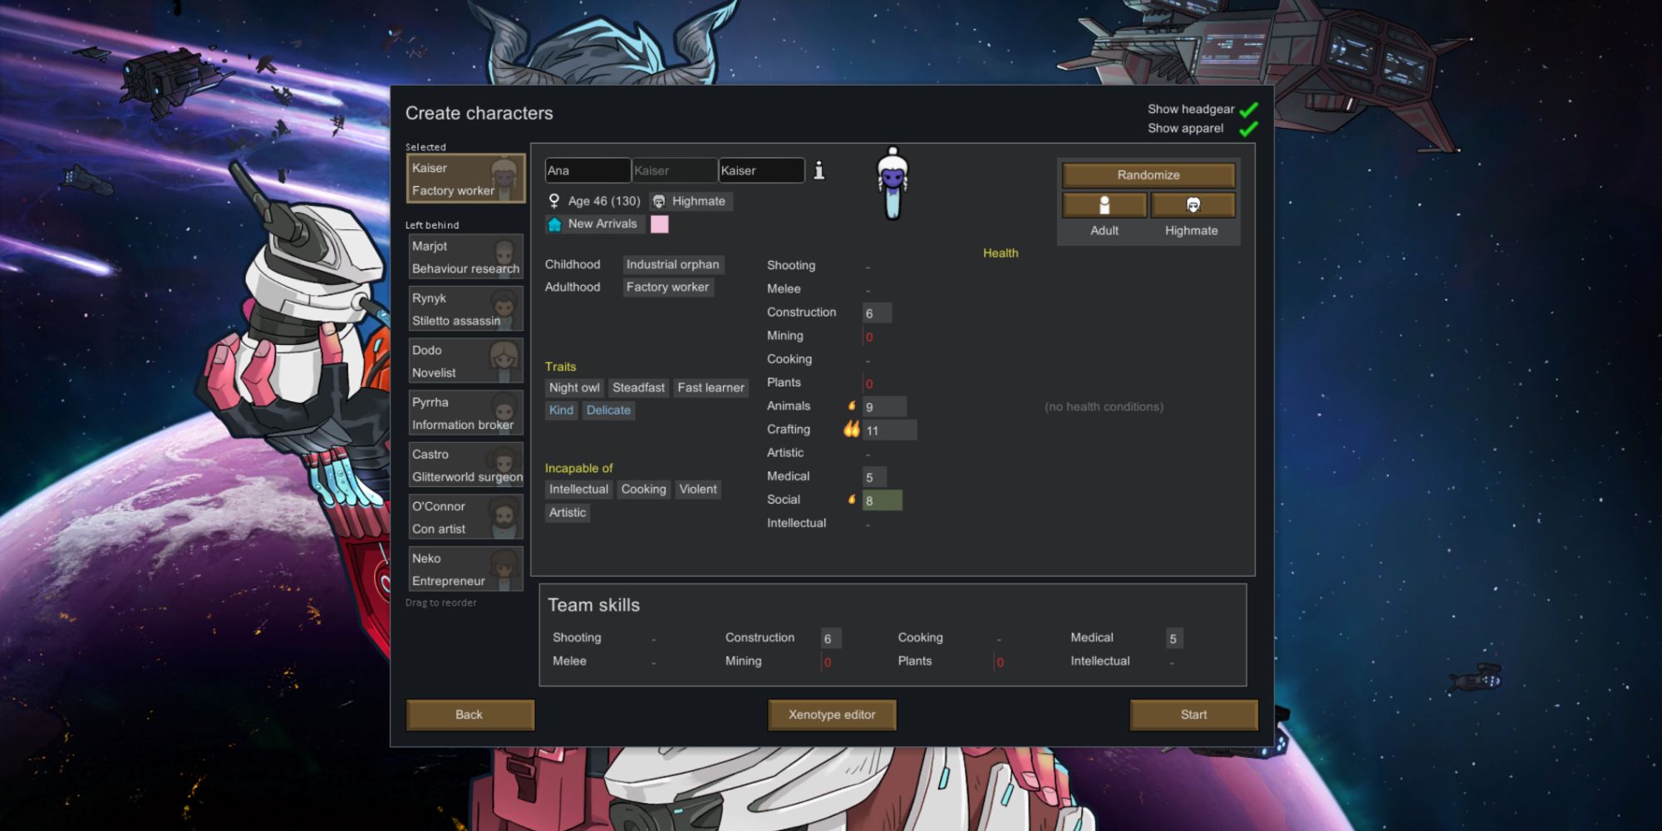
Task: Select Rynyk Stiletto assassin pawn
Action: coord(465,309)
